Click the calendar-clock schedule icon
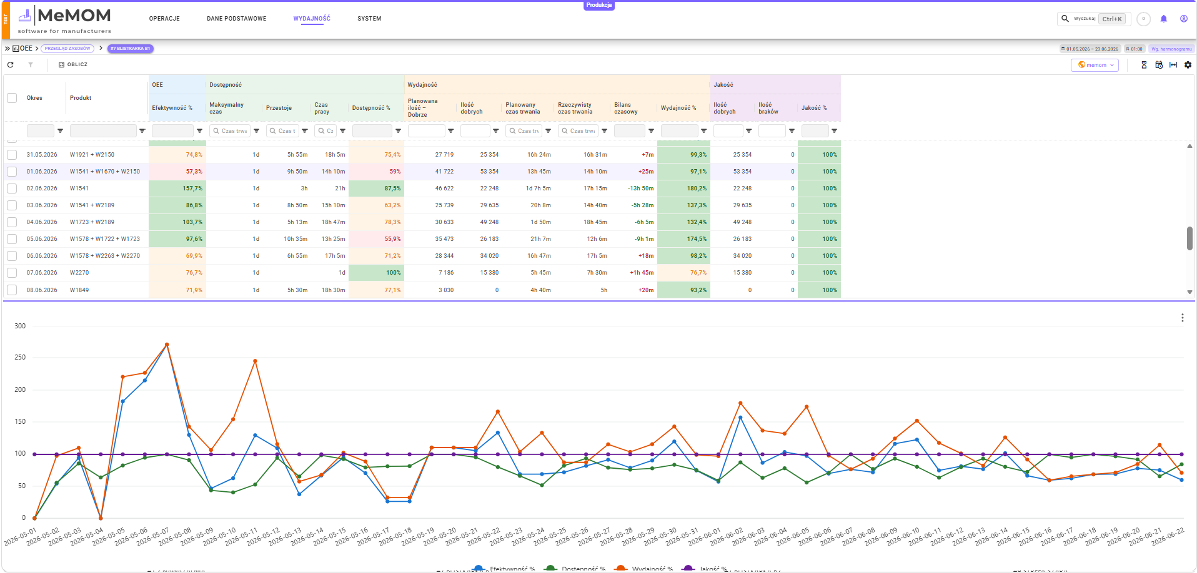This screenshot has width=1197, height=573. 1159,65
